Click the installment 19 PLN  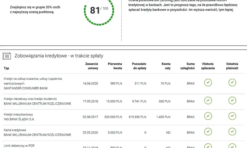tap(165, 84)
